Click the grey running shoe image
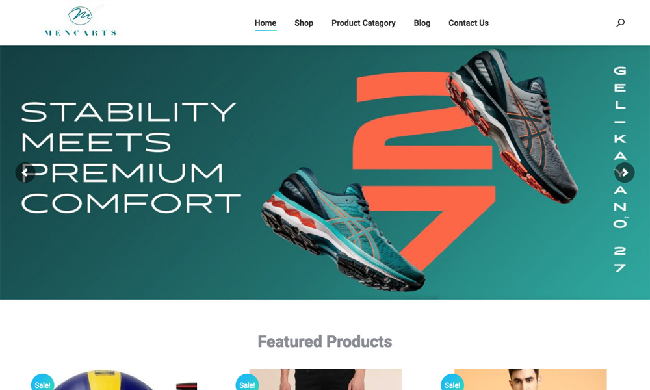Image resolution: width=650 pixels, height=390 pixels. coord(512,125)
